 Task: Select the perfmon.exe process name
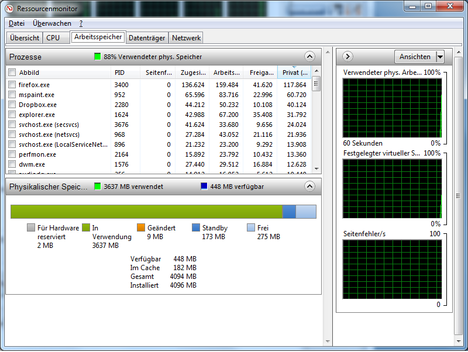tap(37, 154)
